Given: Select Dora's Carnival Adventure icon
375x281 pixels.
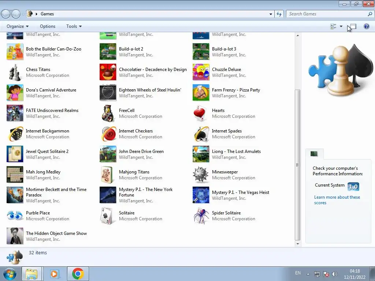Looking at the screenshot, I should click(x=15, y=93).
